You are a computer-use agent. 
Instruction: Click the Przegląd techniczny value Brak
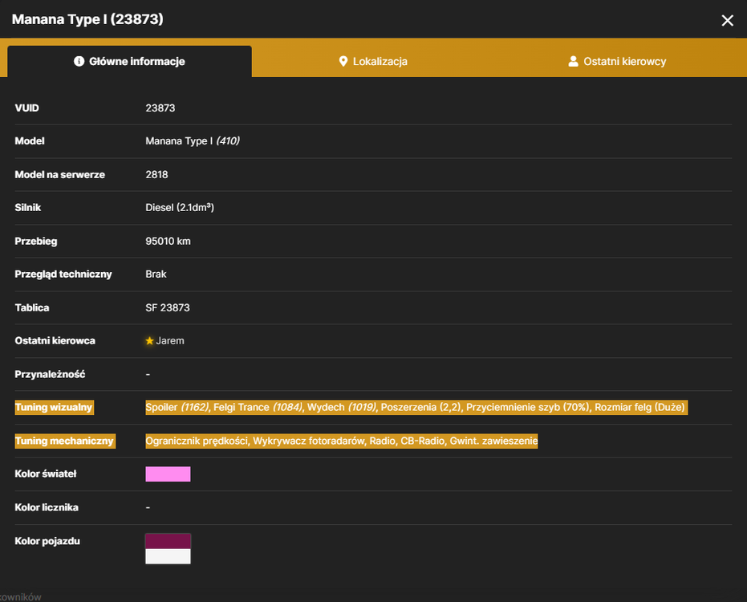(156, 274)
